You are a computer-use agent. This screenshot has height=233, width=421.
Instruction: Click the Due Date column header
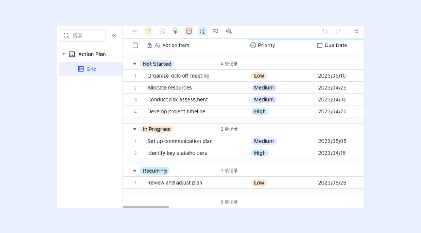[339, 45]
